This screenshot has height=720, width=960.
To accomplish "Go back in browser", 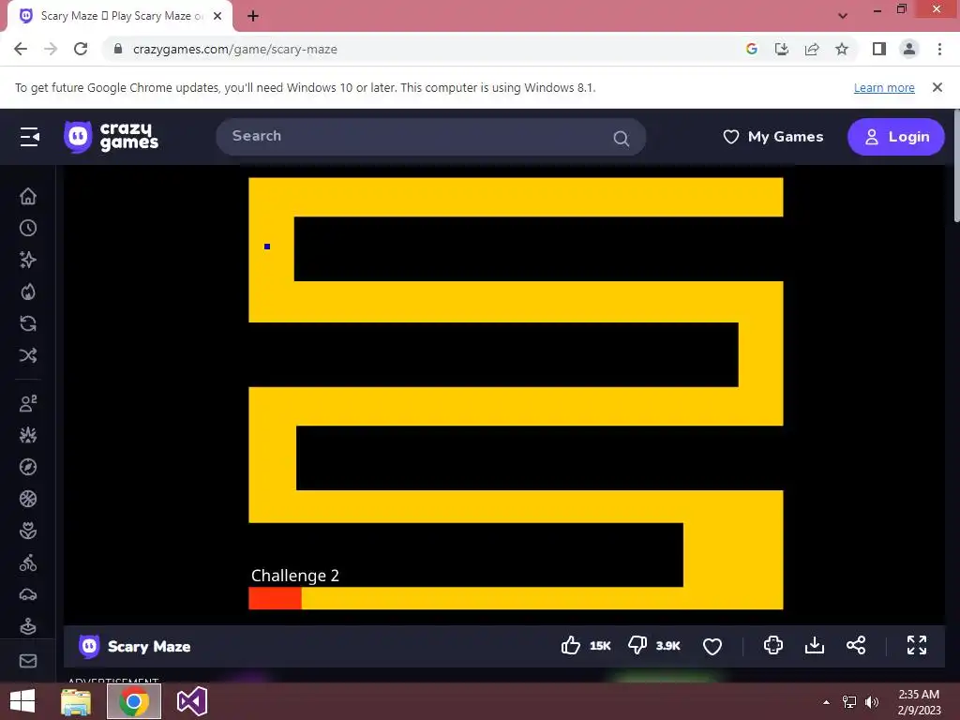I will (x=21, y=49).
